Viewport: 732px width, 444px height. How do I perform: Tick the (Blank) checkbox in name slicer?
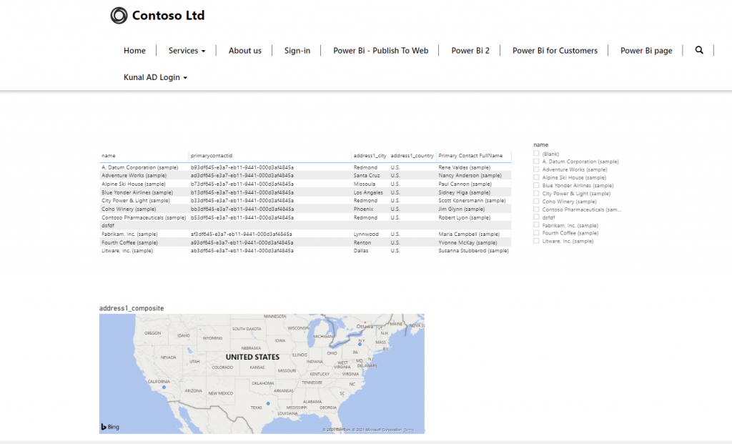(536, 153)
